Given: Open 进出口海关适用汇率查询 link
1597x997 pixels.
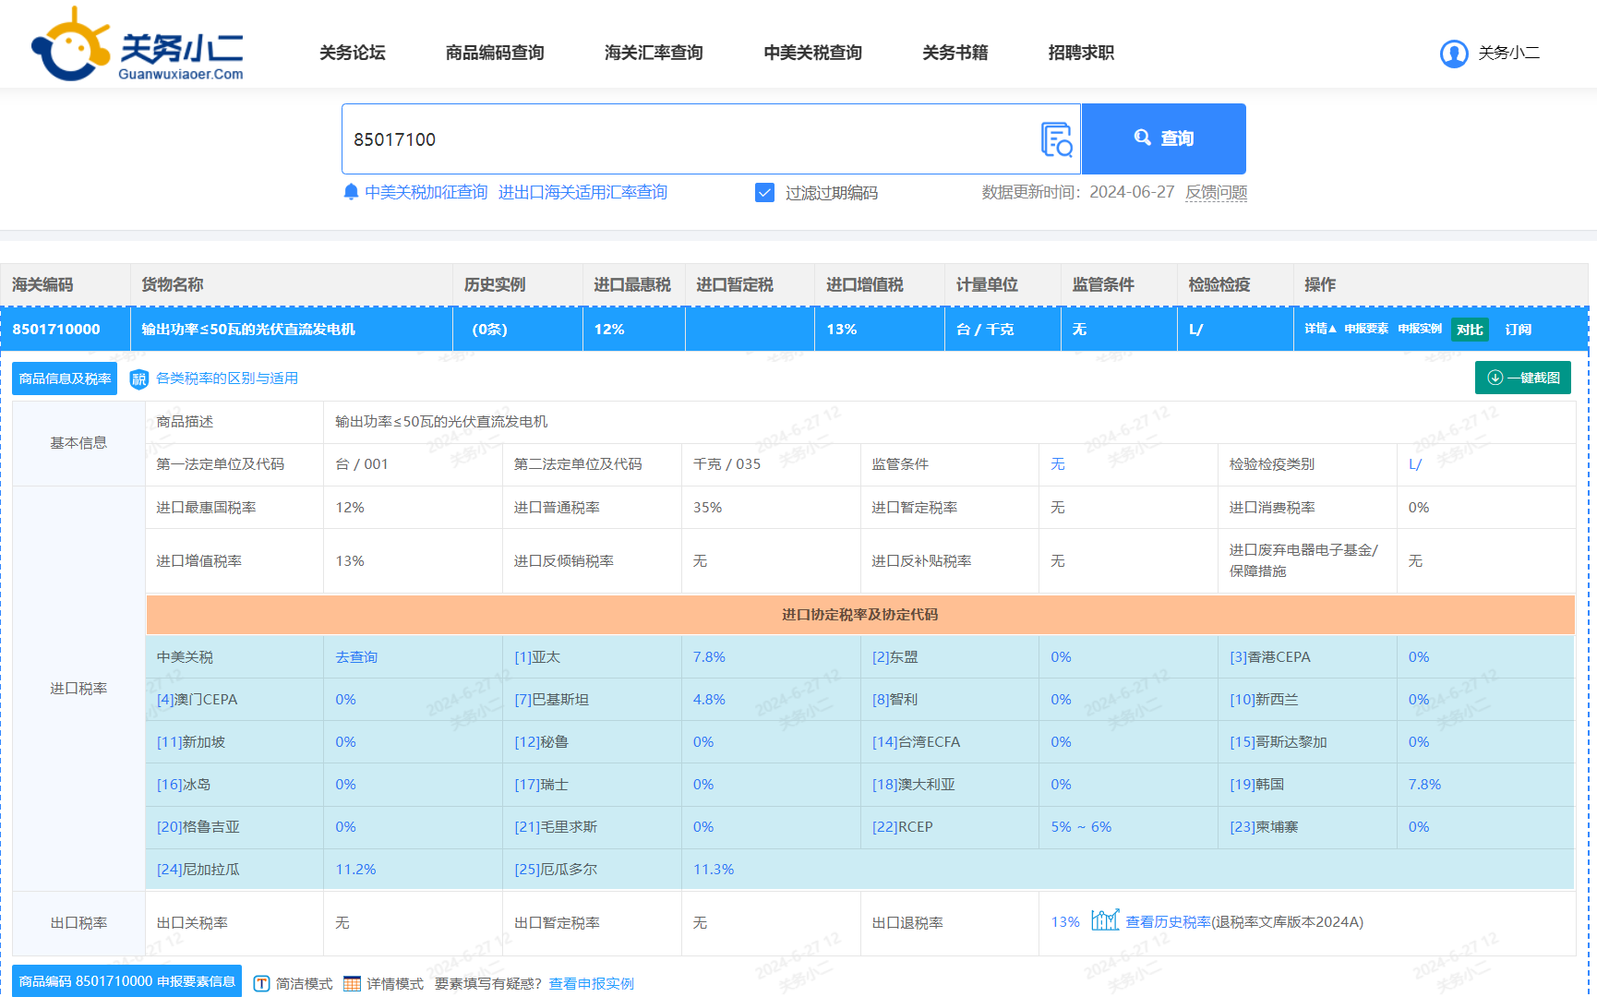Looking at the screenshot, I should (x=582, y=192).
